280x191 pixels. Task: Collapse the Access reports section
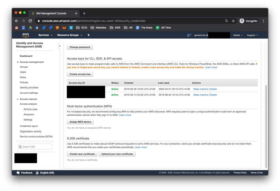pos(18,99)
